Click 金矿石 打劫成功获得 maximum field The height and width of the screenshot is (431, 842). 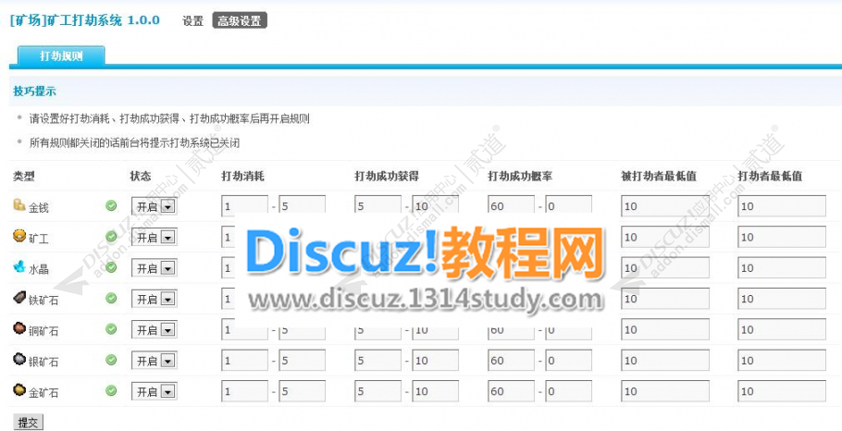(x=435, y=391)
